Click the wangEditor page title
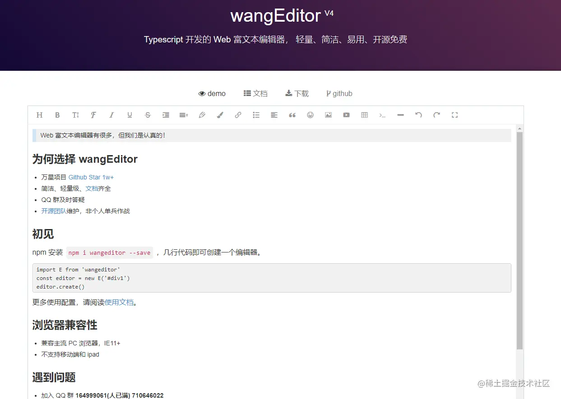561x399 pixels. (275, 16)
